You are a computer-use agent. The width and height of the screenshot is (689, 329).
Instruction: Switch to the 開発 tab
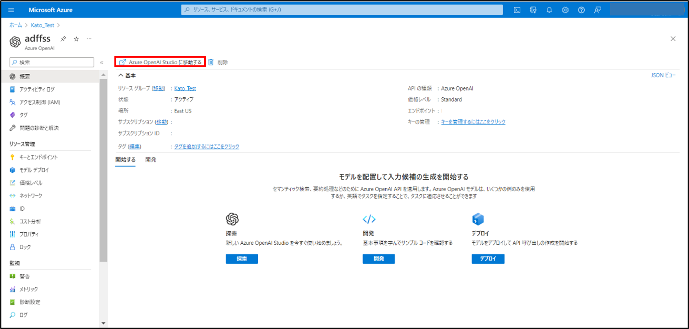(151, 160)
